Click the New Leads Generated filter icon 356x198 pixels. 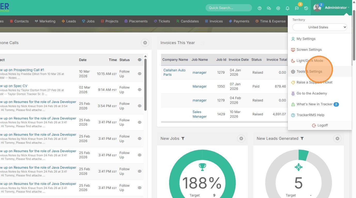(302, 139)
